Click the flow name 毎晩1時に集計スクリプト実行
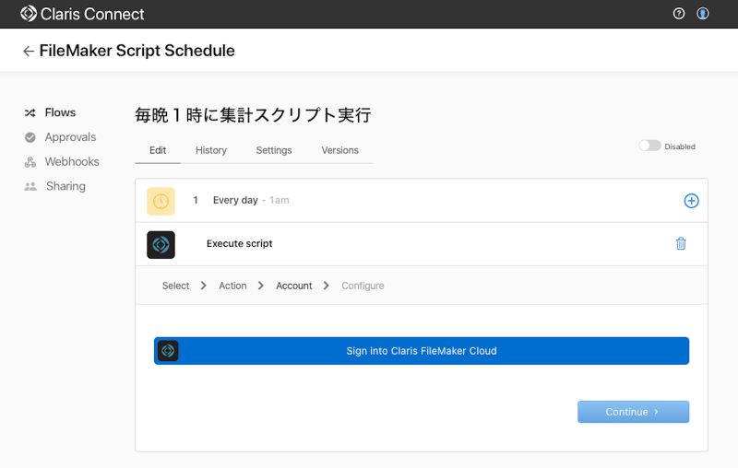 point(253,115)
